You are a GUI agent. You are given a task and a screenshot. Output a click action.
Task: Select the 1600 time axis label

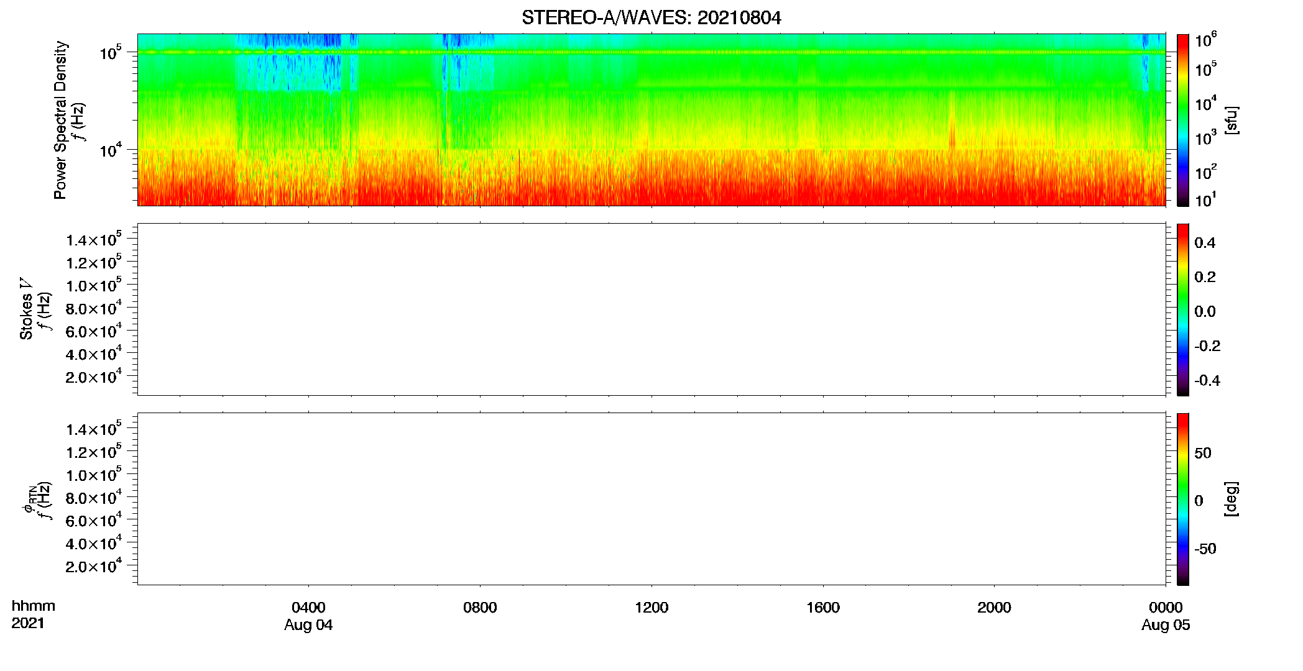click(x=823, y=608)
